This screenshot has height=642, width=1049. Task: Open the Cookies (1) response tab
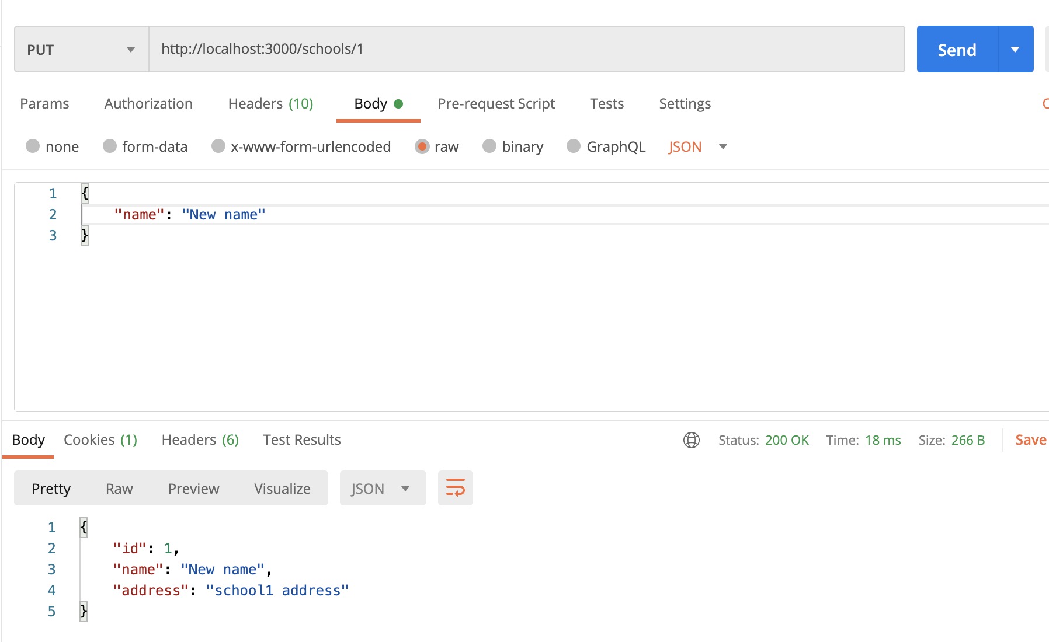(x=100, y=439)
